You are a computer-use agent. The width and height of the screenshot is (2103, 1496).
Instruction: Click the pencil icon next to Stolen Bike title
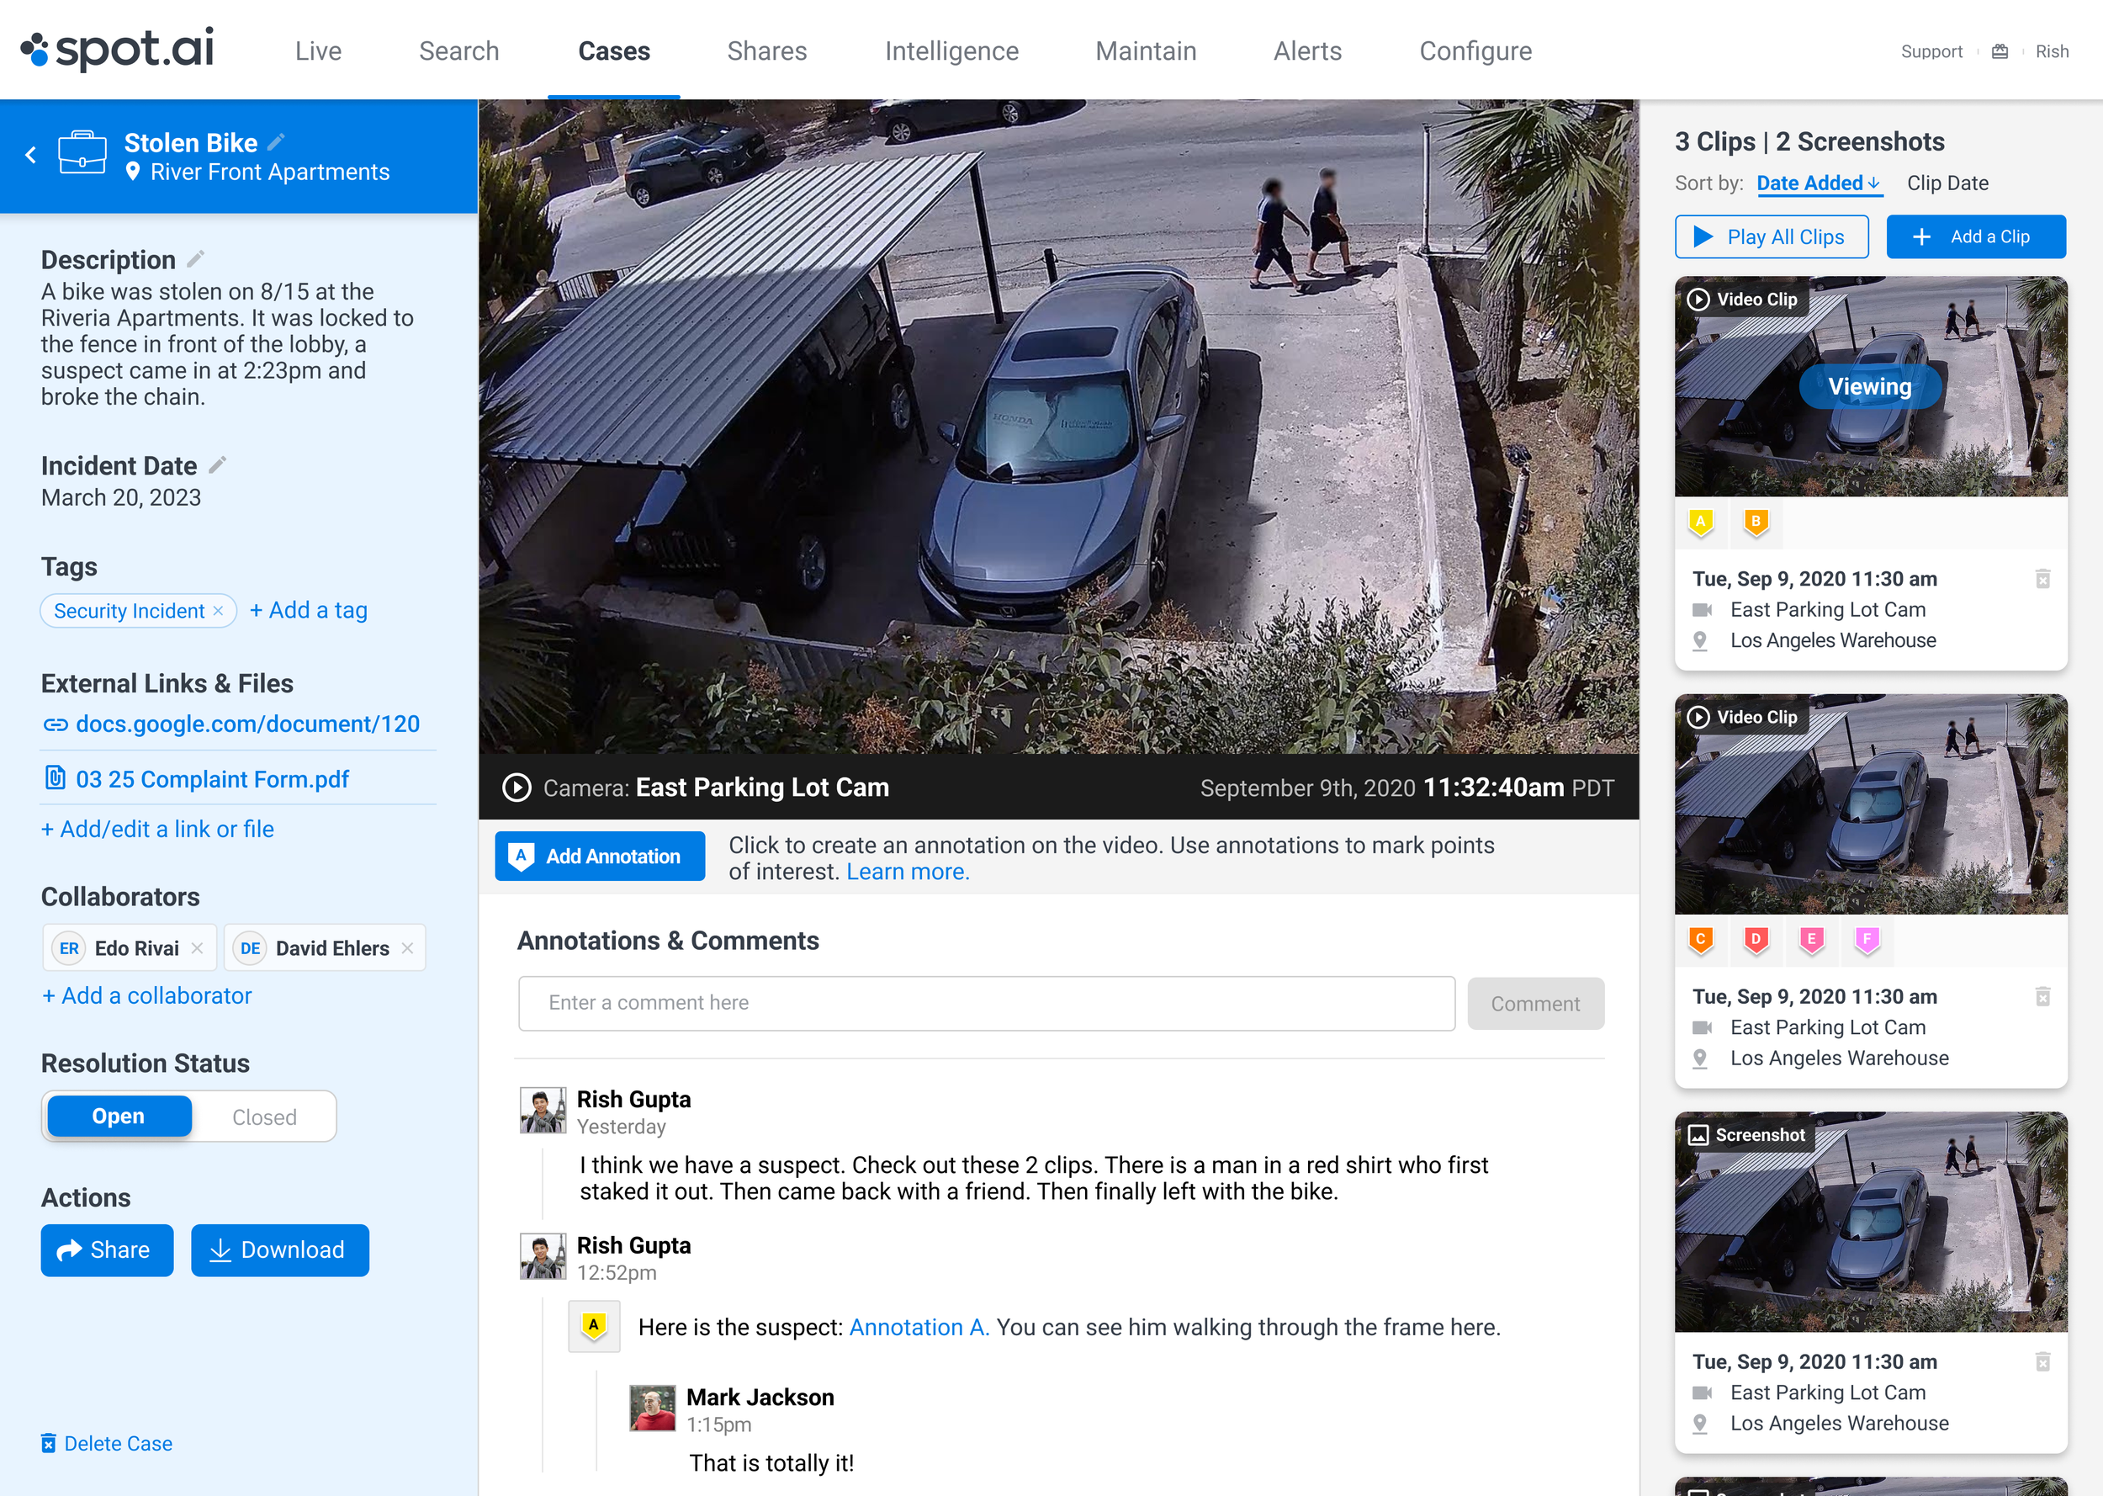point(276,142)
